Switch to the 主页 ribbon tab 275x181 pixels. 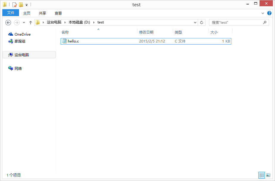(27, 13)
